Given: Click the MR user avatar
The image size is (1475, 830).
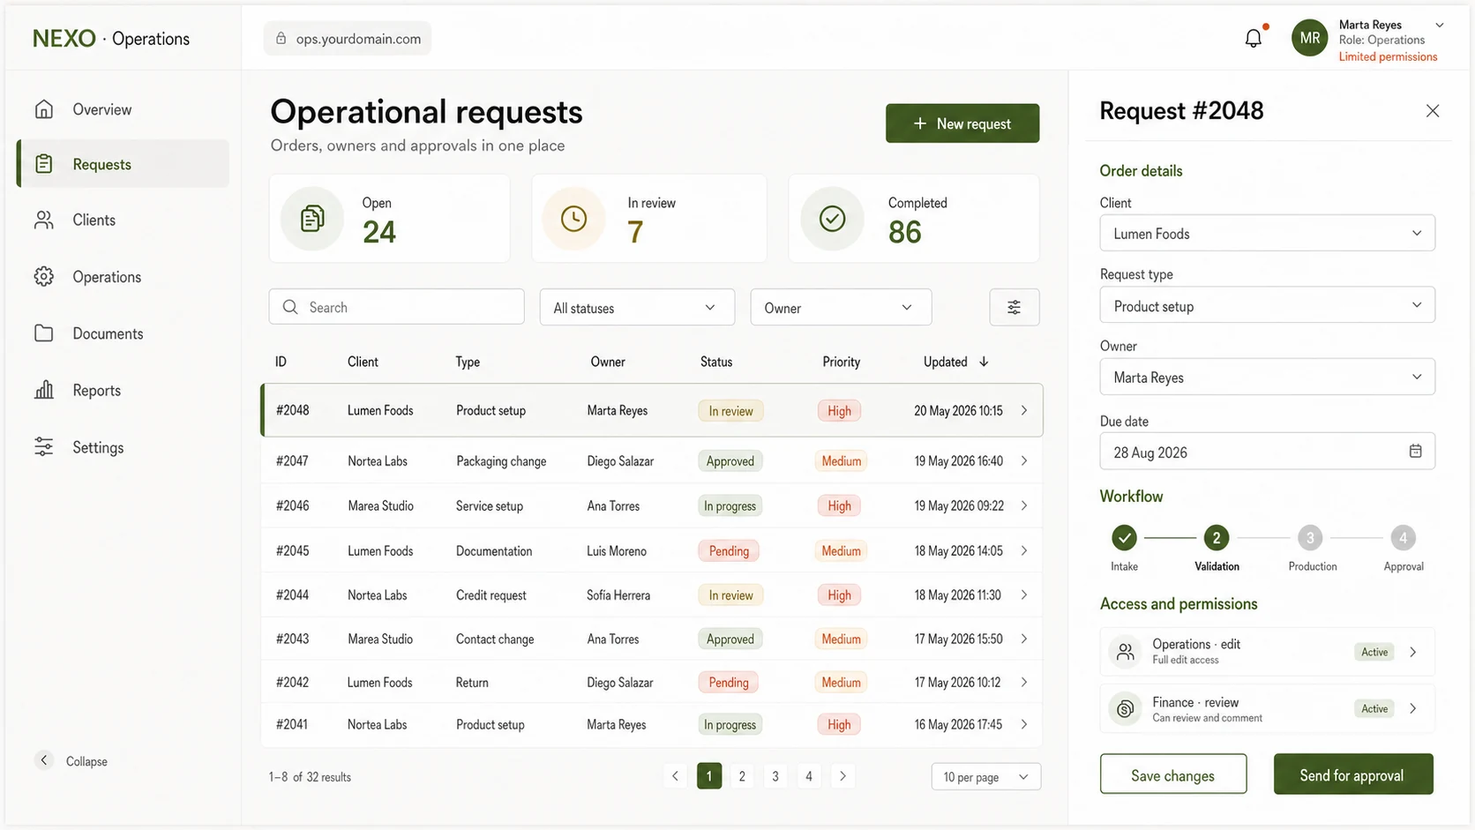Looking at the screenshot, I should 1310,38.
